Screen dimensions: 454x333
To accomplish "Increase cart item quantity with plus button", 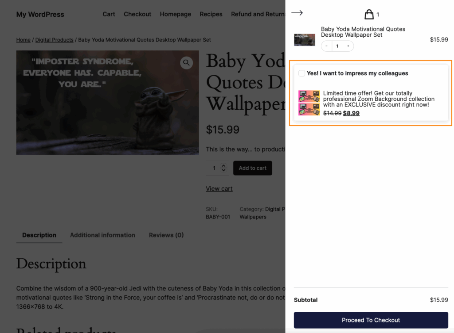I will (x=348, y=46).
